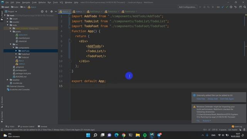The image size is (247, 139).
Task: Open the VCS menu
Action: [x=61, y=3]
